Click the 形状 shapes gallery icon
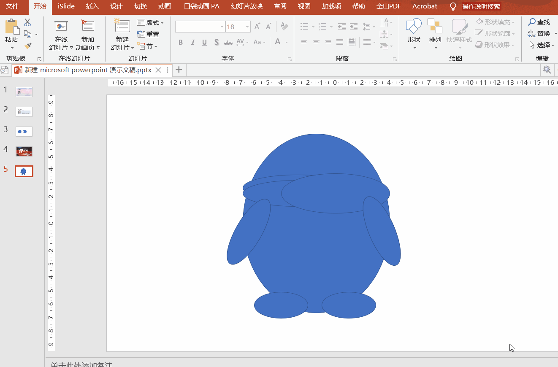This screenshot has height=367, width=558. point(414,26)
